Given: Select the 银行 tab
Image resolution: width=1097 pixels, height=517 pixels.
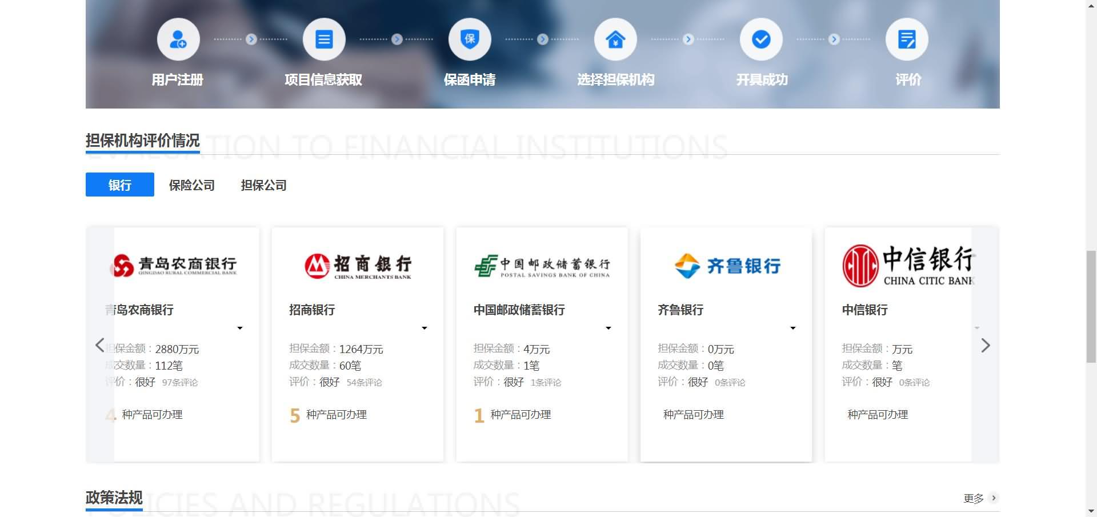Looking at the screenshot, I should click(x=120, y=185).
